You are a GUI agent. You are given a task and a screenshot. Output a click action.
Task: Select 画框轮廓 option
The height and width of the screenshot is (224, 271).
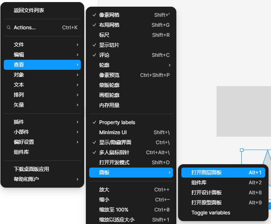[x=131, y=95]
